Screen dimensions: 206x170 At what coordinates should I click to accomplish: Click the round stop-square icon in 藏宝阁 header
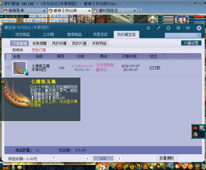(168, 28)
